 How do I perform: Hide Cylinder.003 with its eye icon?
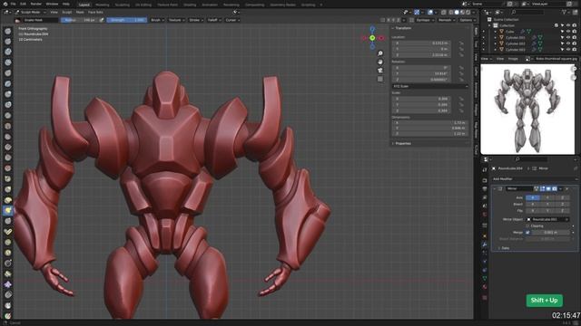[x=568, y=50]
